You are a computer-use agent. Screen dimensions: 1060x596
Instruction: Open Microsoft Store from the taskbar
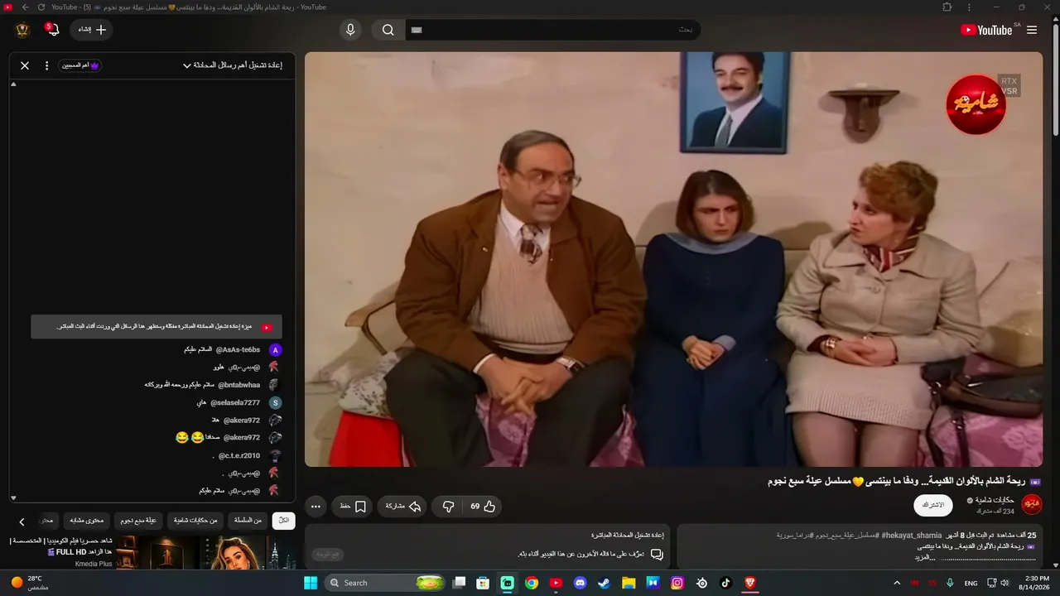click(483, 583)
